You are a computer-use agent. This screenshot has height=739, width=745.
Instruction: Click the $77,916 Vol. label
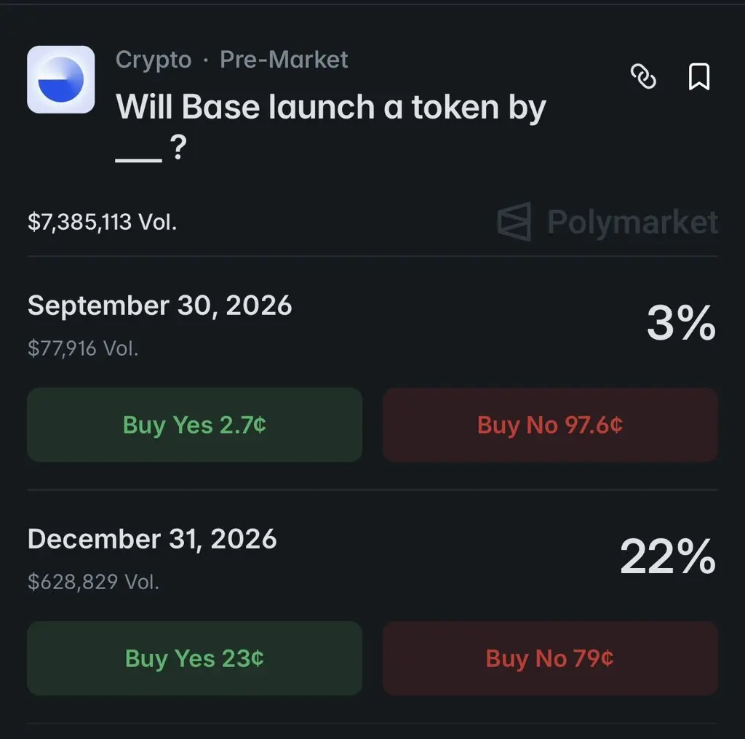point(83,348)
